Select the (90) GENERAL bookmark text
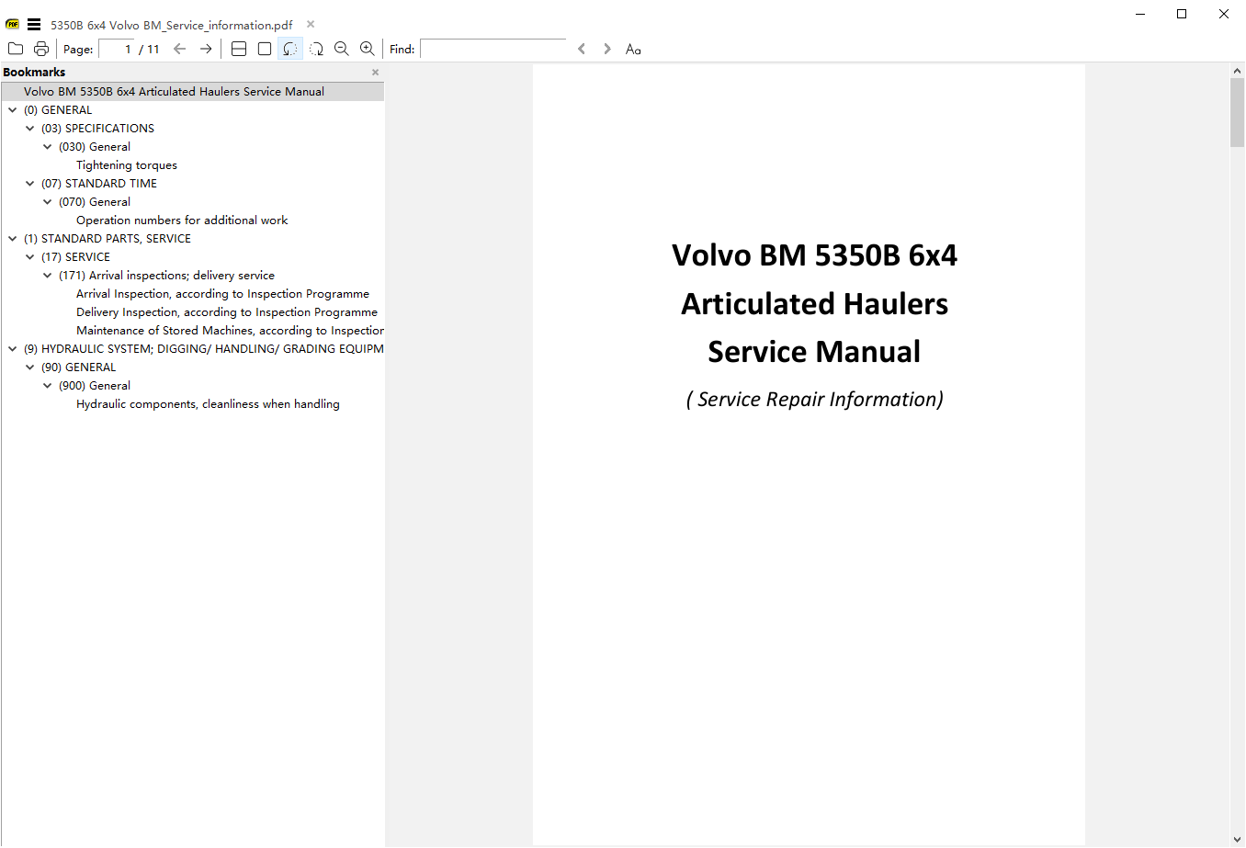This screenshot has height=848, width=1246. point(79,367)
